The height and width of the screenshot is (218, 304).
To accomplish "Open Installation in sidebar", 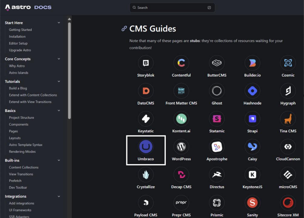I will [17, 36].
